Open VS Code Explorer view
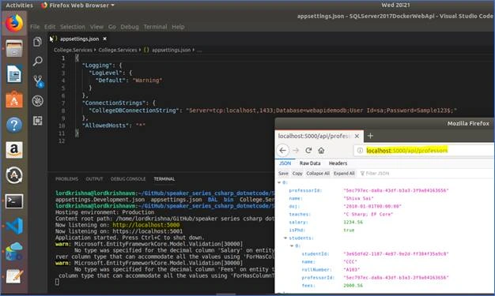 tap(38, 42)
